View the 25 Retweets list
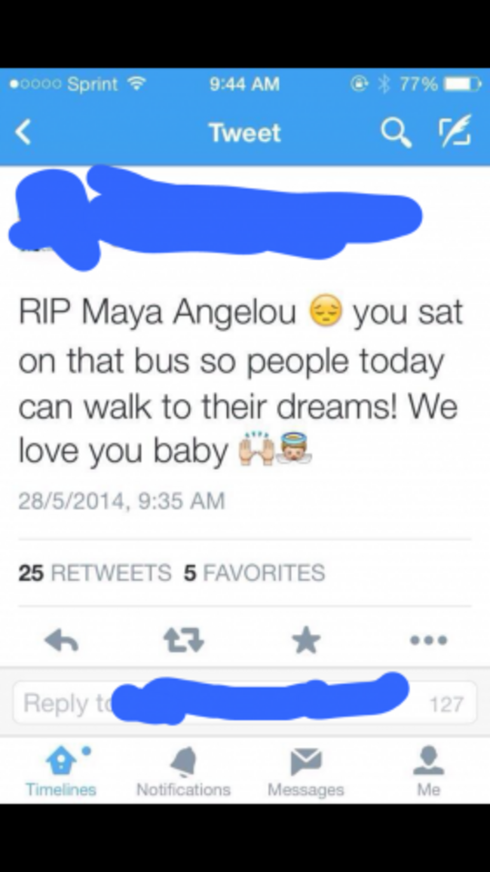Viewport: 490px width, 872px height. 94,573
